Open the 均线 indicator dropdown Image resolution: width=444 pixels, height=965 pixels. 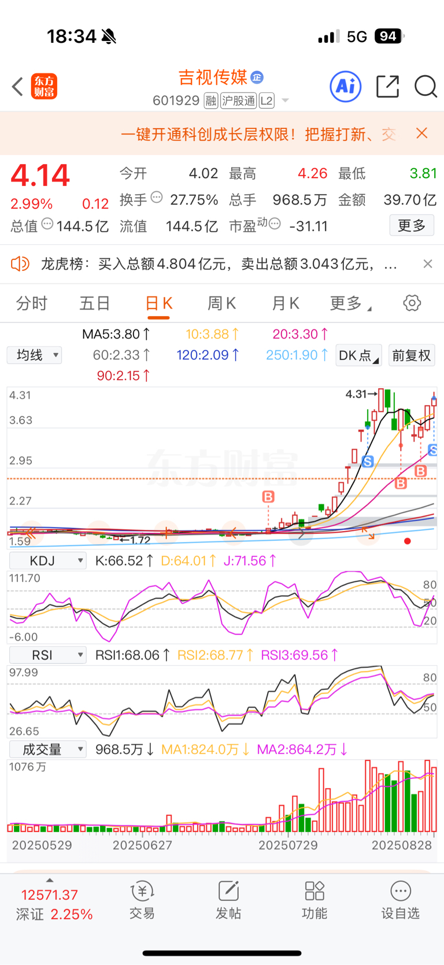click(x=35, y=355)
